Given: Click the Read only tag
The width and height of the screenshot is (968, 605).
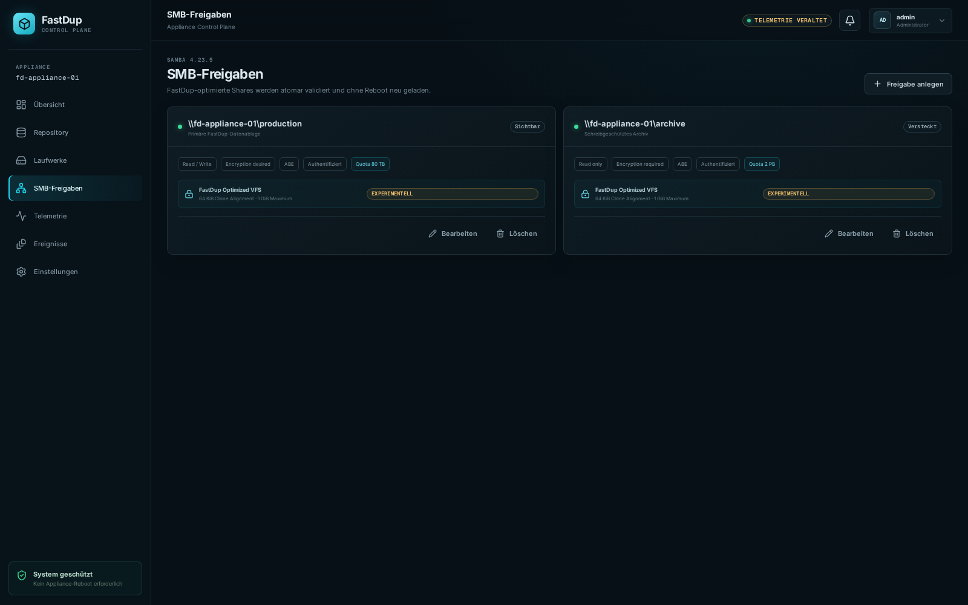Looking at the screenshot, I should (590, 164).
